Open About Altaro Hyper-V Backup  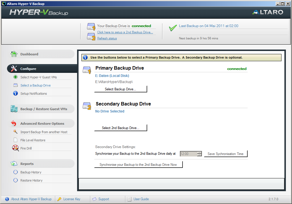(x=31, y=199)
